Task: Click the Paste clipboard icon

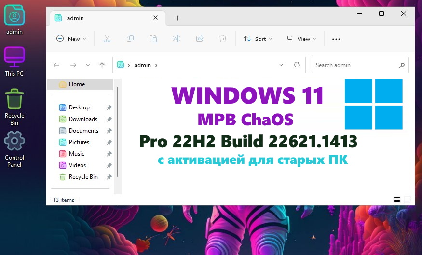Action: [153, 39]
